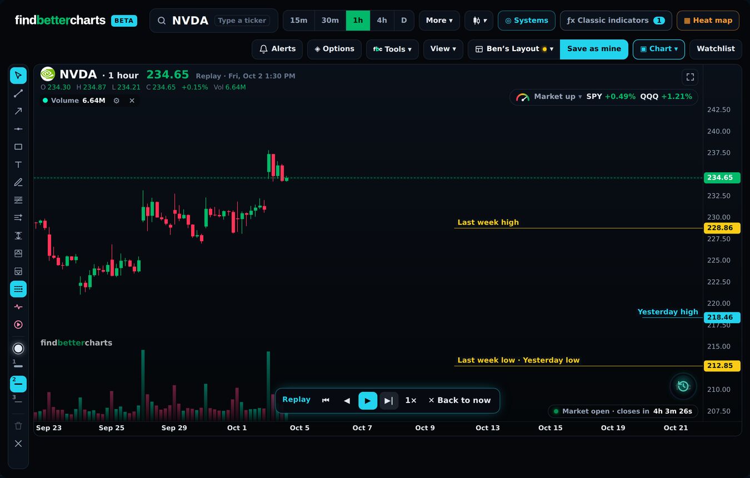The height and width of the screenshot is (478, 750).
Task: Open the Alerts panel
Action: (x=277, y=49)
